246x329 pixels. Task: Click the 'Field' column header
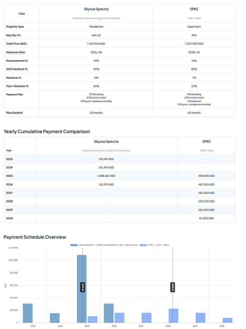tap(21, 14)
